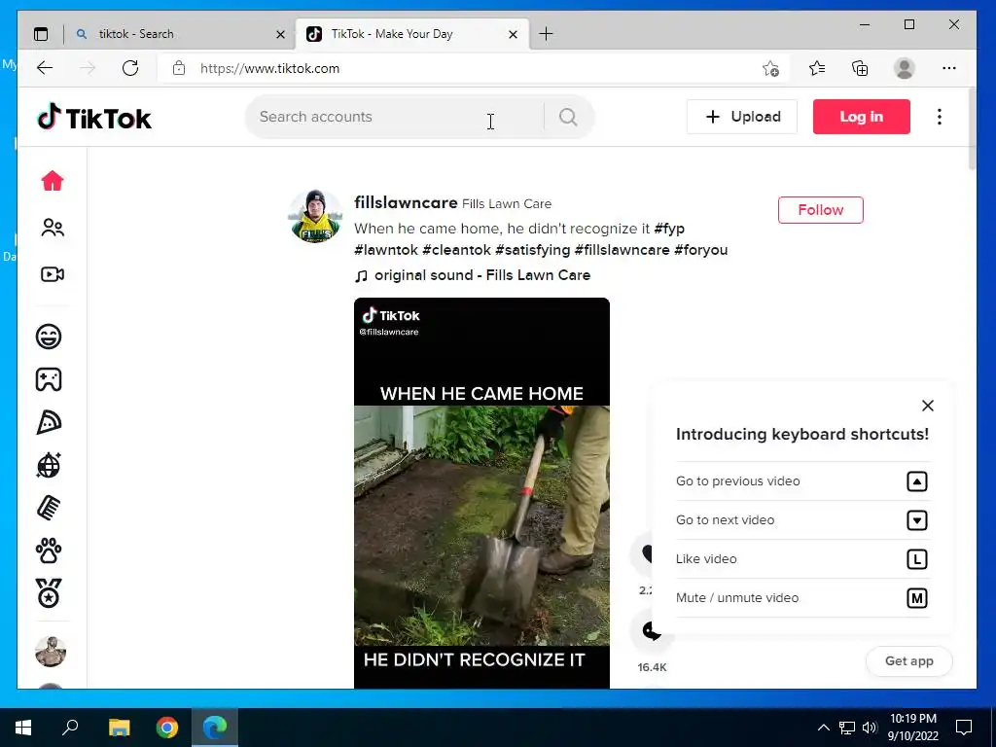Viewport: 996px width, 747px height.
Task: Click the up arrow key icon
Action: point(916,481)
